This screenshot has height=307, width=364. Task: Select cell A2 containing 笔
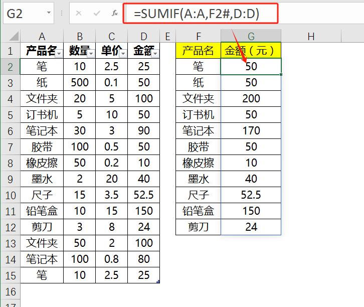point(42,66)
